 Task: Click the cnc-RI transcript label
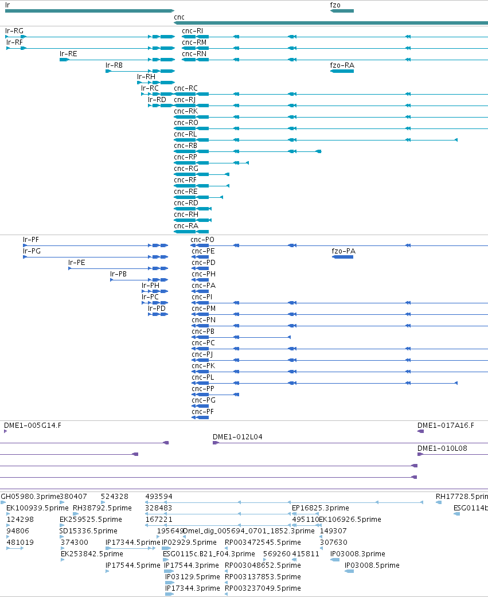coord(192,31)
